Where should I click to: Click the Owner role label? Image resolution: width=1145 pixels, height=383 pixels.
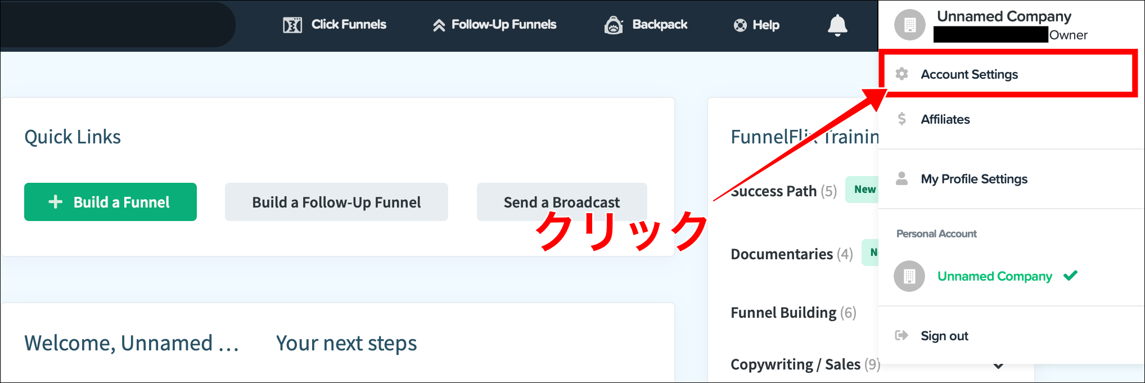tap(1068, 35)
